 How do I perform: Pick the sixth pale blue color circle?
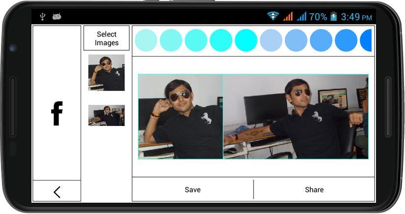click(x=271, y=40)
